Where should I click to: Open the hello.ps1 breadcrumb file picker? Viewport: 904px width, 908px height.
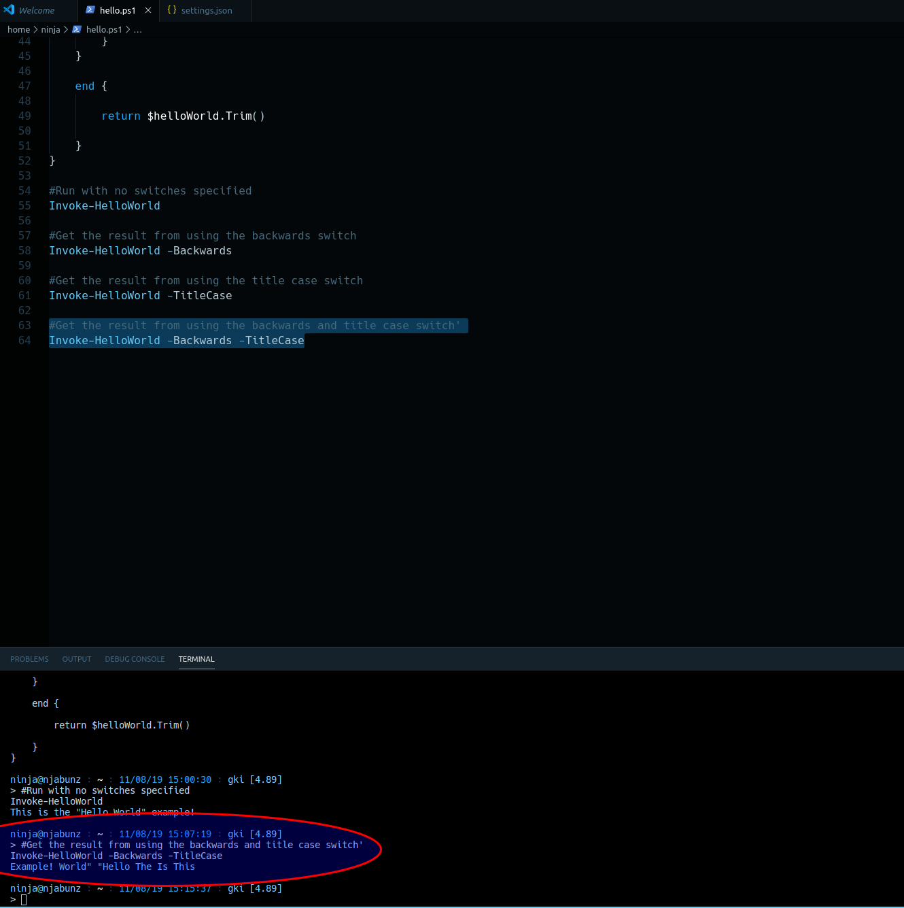pyautogui.click(x=103, y=29)
